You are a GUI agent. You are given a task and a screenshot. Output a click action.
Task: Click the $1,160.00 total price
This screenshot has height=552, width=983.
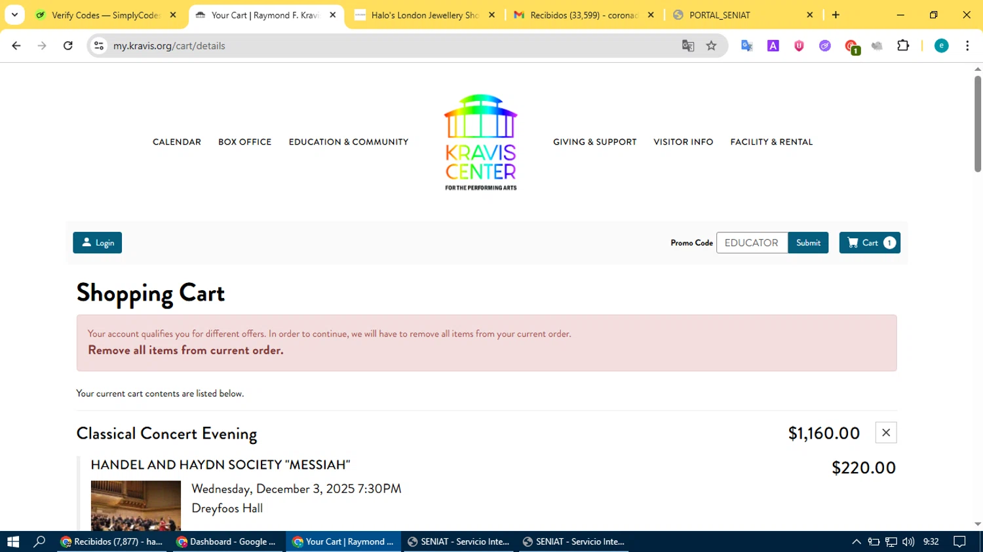coord(824,433)
